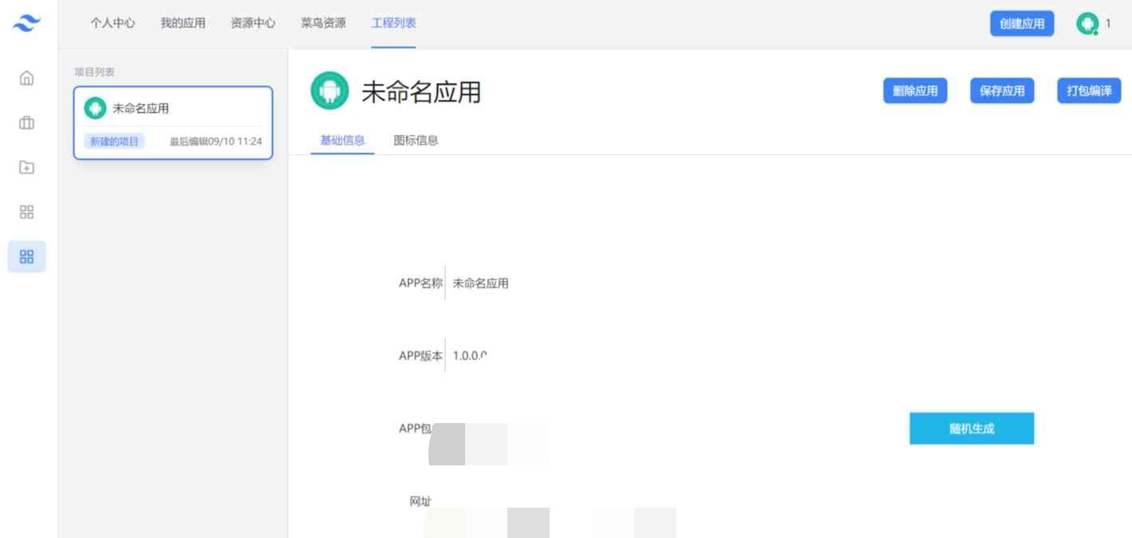Open the user avatar in top-right corner
Screen dimensions: 1132x538
click(x=1087, y=24)
